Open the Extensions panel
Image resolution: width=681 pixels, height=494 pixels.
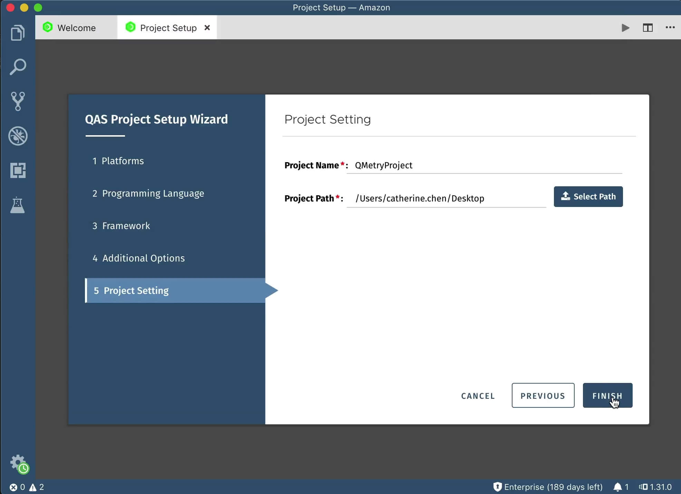[x=18, y=170]
